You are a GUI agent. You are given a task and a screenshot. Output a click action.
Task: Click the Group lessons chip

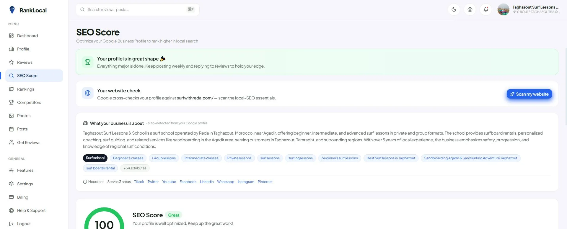coord(164,158)
